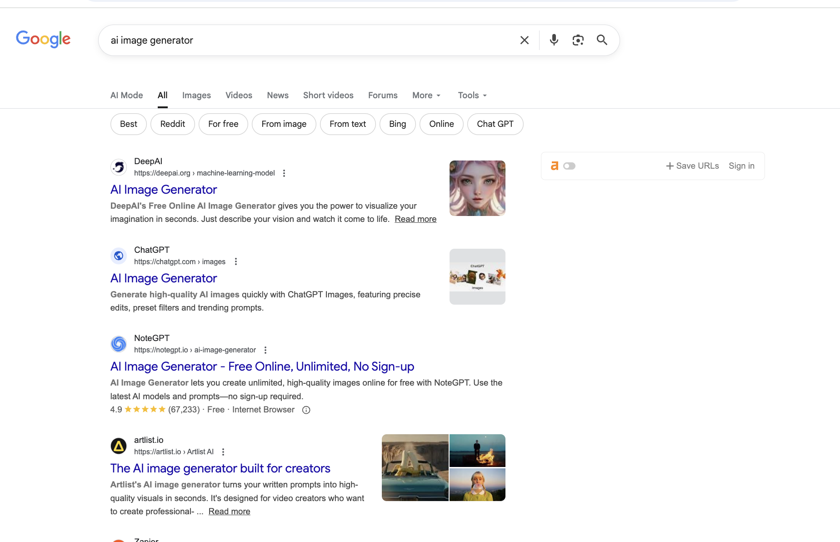Viewport: 840px width, 542px height.
Task: Click the DeepAI result thumbnail image
Action: pyautogui.click(x=477, y=187)
